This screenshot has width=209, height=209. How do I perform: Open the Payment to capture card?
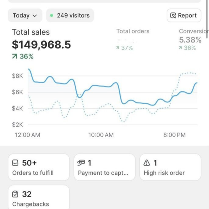[104, 167]
